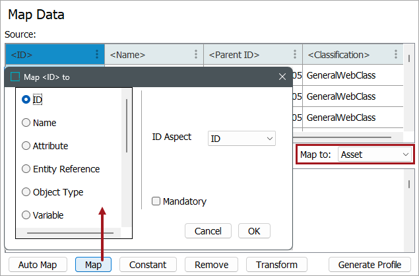
Task: Select the Entity Reference radio button
Action: (x=26, y=169)
